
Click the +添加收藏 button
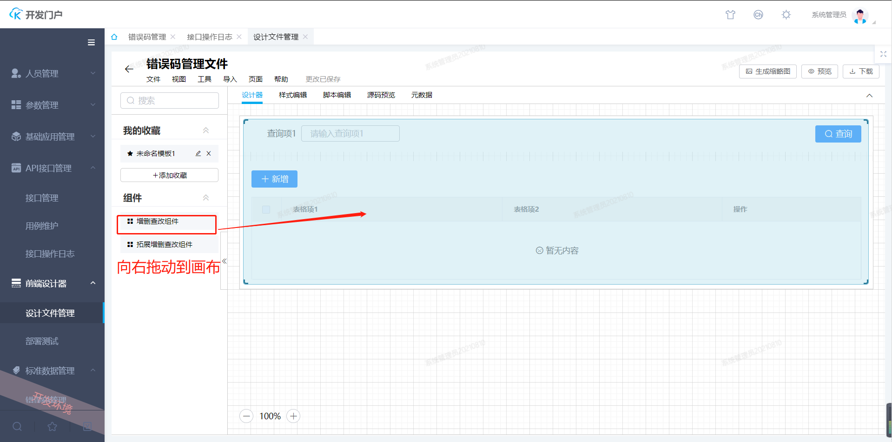click(x=169, y=175)
